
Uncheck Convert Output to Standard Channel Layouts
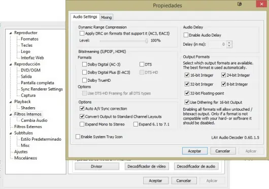coord(82,116)
